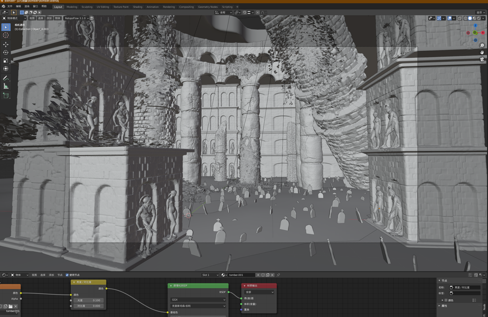Select the Move tool
Viewport: 488px width, 317px height.
tap(6, 44)
